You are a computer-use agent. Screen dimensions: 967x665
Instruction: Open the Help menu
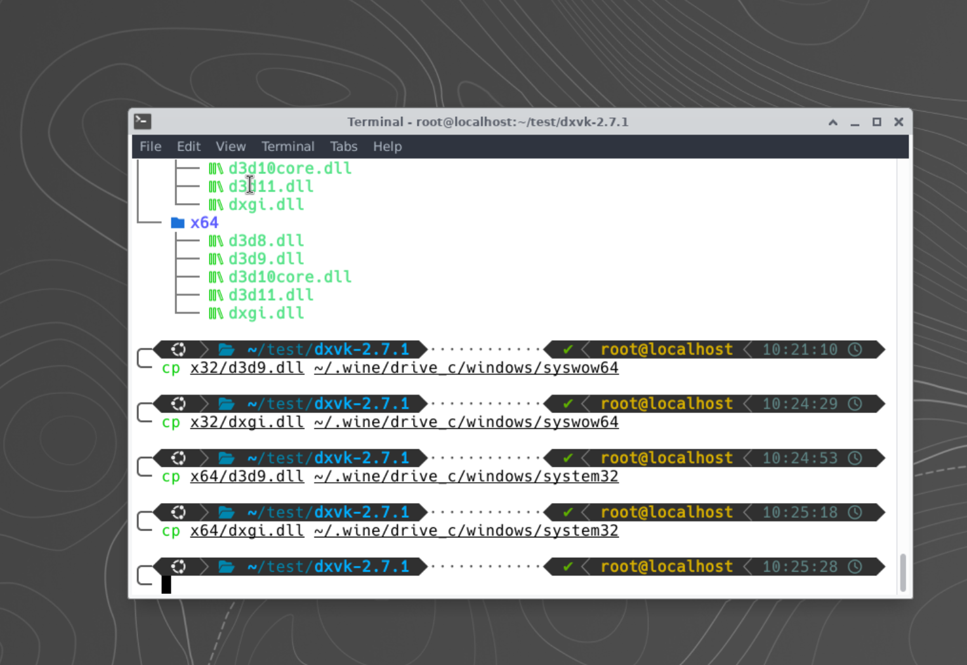[x=387, y=147]
